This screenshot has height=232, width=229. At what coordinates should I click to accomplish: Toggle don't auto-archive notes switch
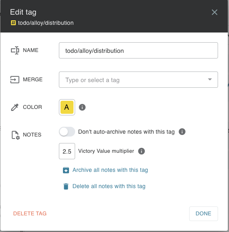[67, 132]
